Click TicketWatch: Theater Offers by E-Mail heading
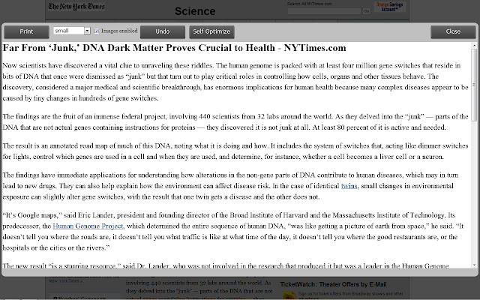 pos(333,284)
